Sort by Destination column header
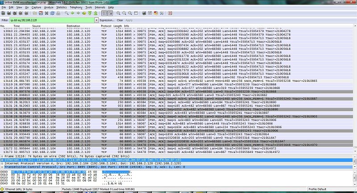Viewport: 357px width, 193px height. [x=83, y=26]
